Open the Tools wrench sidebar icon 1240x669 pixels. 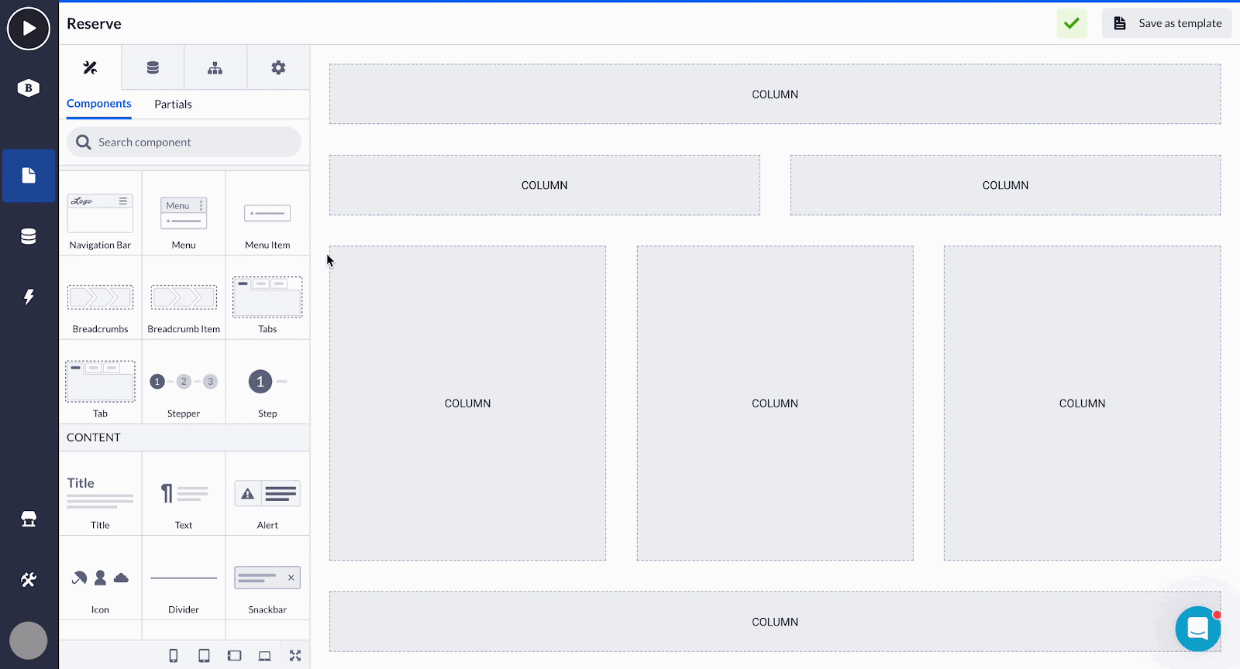click(x=29, y=579)
